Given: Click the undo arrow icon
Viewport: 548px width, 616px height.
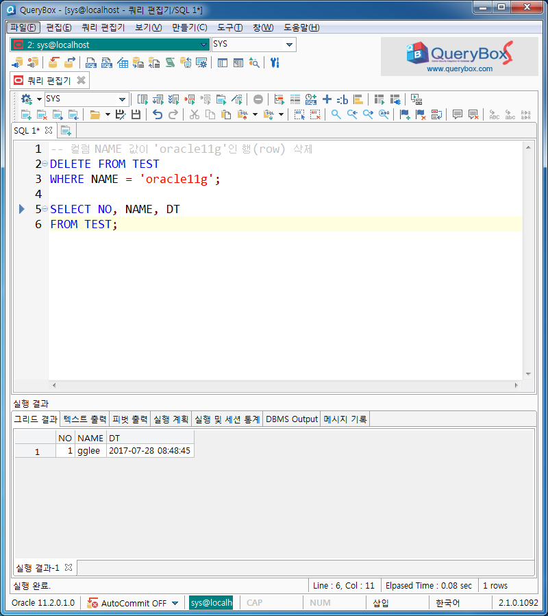Looking at the screenshot, I should 158,114.
